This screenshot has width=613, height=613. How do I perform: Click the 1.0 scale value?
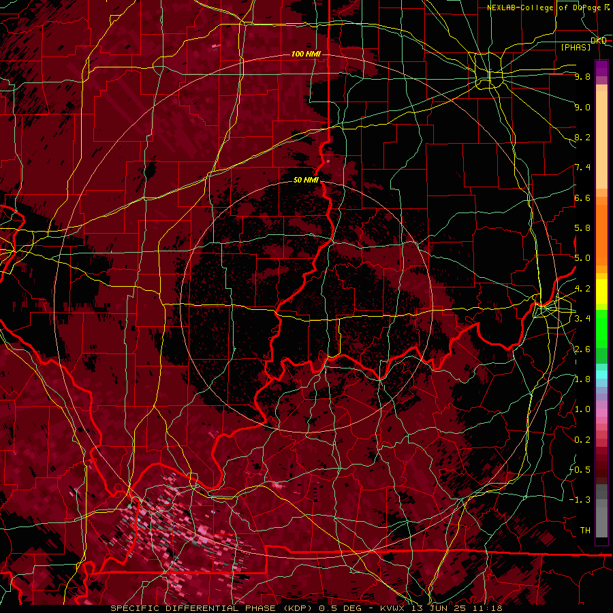(582, 409)
